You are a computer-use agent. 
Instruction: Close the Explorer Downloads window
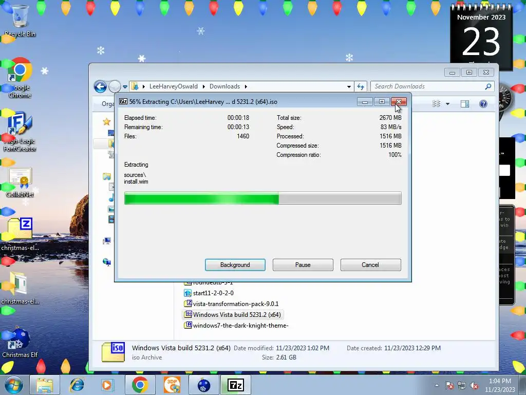486,72
